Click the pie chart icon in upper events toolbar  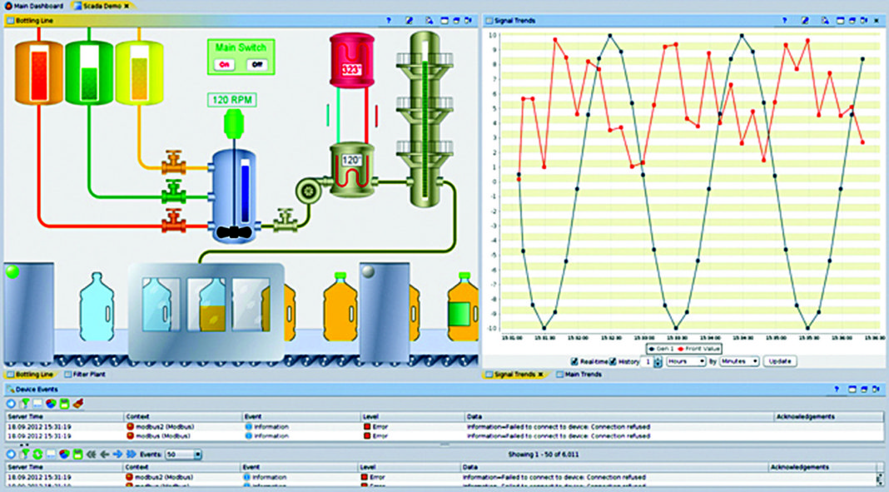(x=52, y=404)
